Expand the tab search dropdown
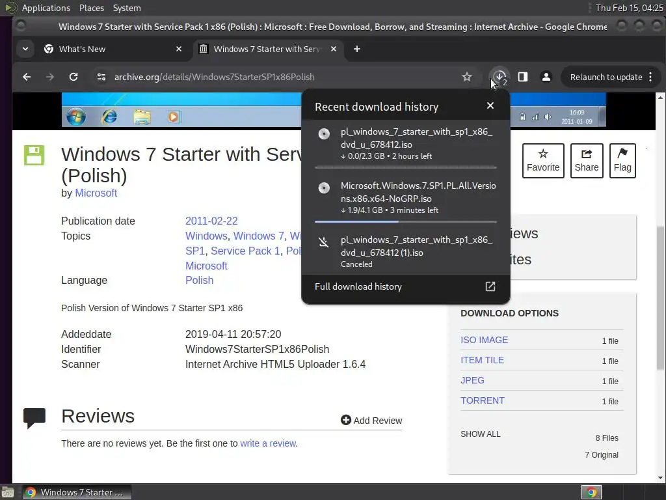 coord(25,49)
